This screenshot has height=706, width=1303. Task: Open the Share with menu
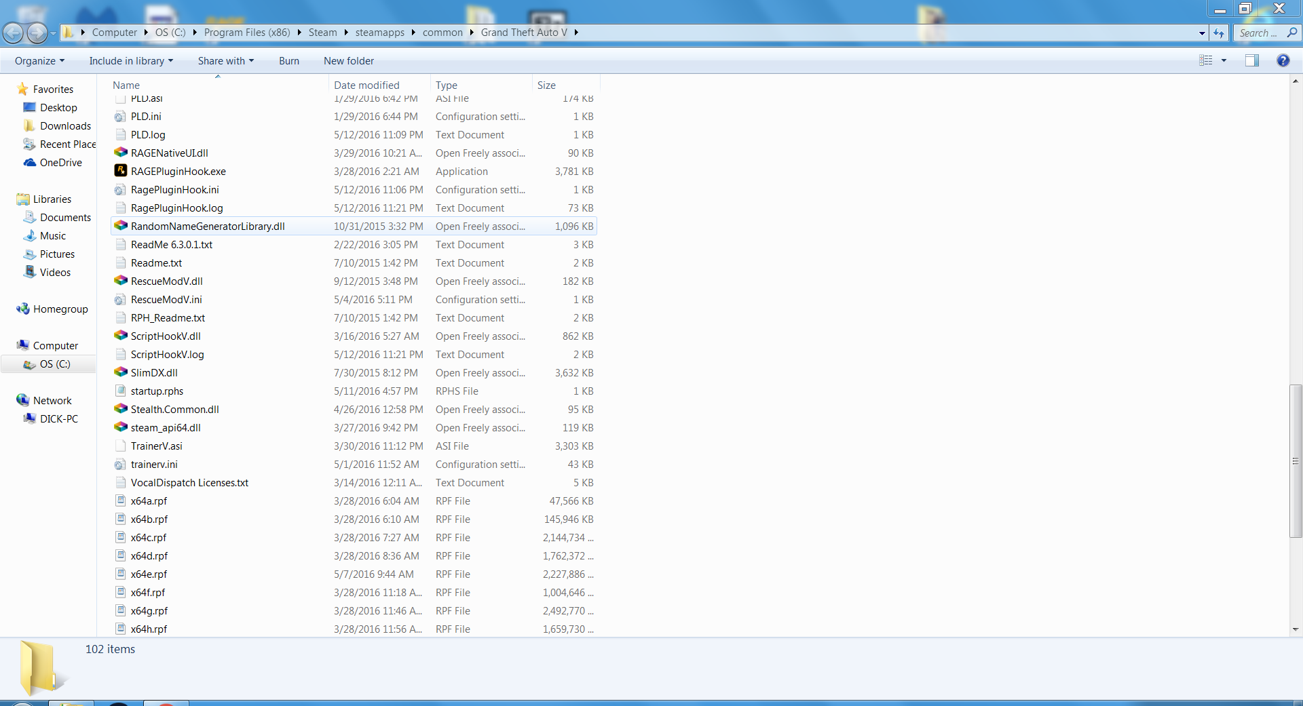[x=226, y=61]
